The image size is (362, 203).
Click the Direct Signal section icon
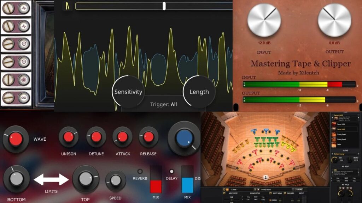point(270,193)
